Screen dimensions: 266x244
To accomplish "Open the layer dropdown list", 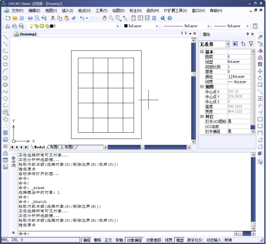I will pos(118,26).
